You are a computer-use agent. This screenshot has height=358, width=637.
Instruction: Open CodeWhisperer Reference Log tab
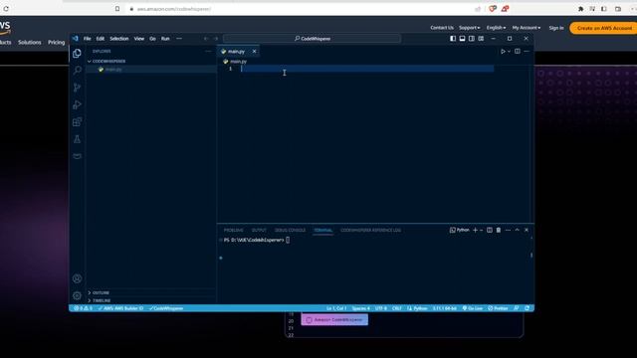tap(370, 230)
